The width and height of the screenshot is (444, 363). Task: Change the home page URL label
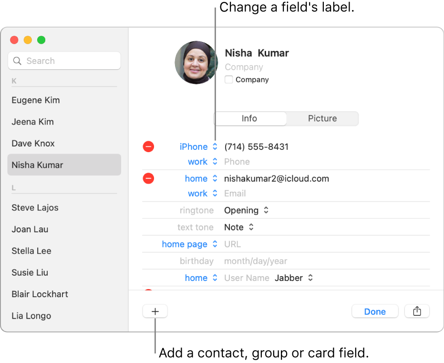[189, 244]
